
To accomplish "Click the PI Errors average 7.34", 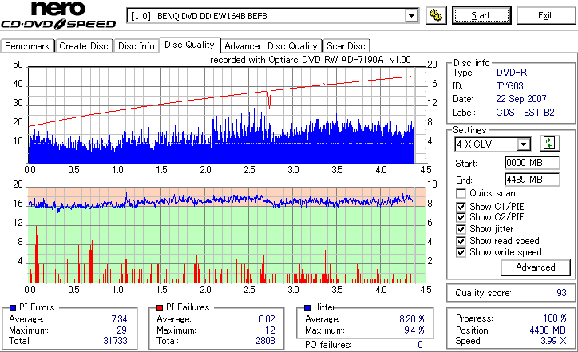I will coord(119,319).
